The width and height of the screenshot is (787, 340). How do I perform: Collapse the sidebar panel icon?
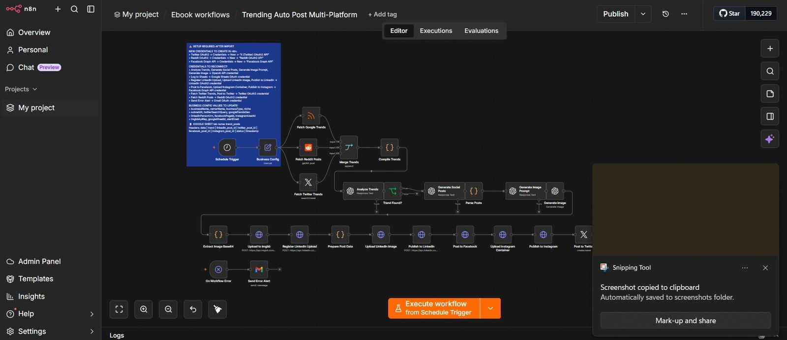click(91, 9)
